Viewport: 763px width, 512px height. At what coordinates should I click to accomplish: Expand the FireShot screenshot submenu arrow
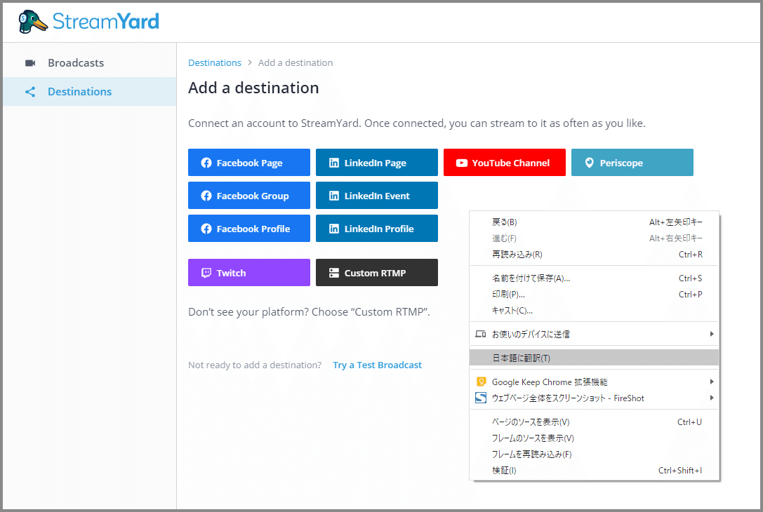711,398
